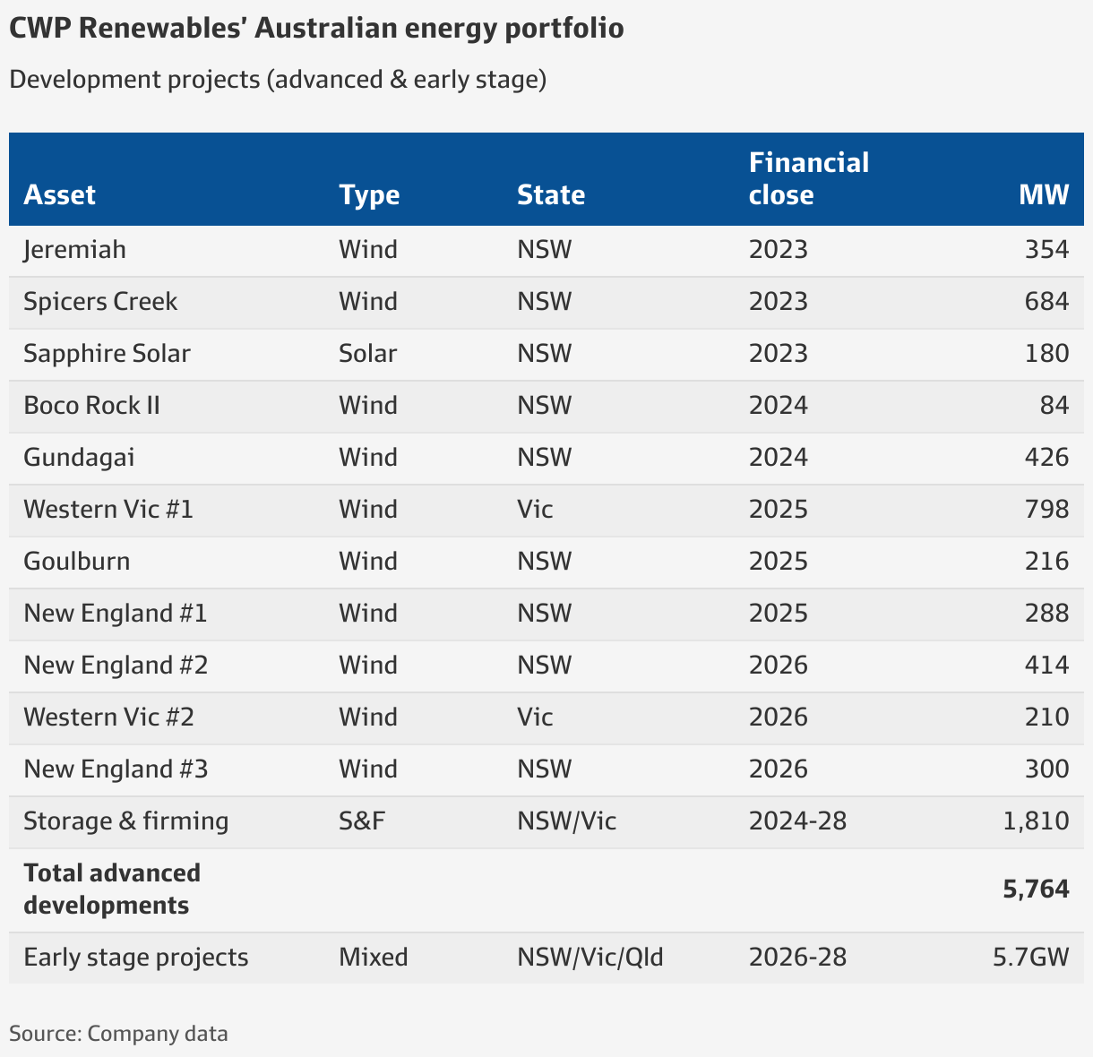The image size is (1093, 1057).
Task: Select the 'Sapphire Solar' asset cell
Action: 107,353
